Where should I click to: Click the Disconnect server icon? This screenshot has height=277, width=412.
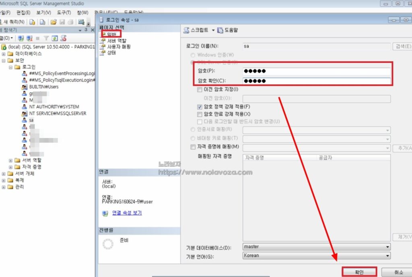click(x=29, y=38)
